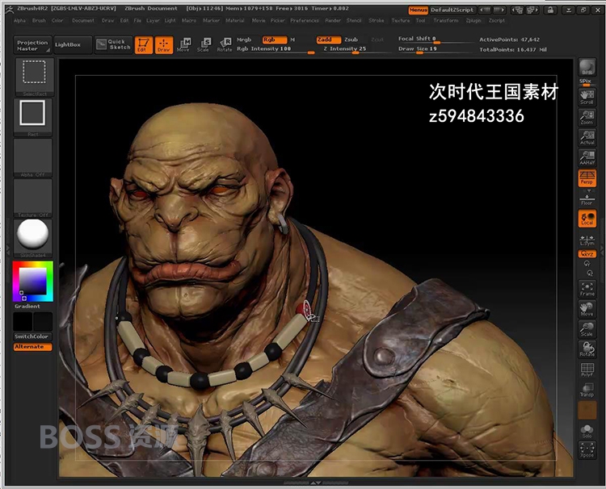This screenshot has height=489, width=606.
Task: Select the Zoom canvas tool
Action: pos(587,117)
